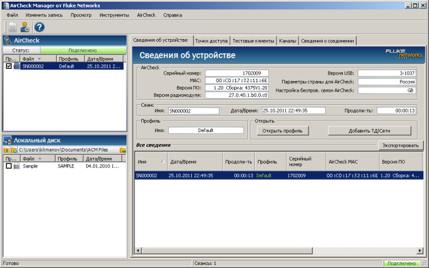Open the profile manager user-gear icon
The width and height of the screenshot is (429, 268).
[25, 27]
